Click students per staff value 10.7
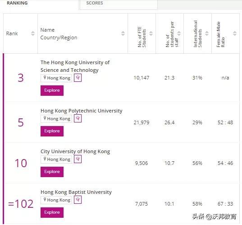 [169, 163]
